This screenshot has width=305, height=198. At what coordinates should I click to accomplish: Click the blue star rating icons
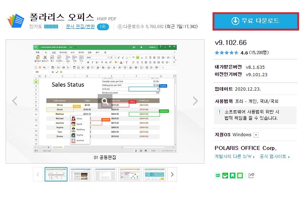point(226,53)
